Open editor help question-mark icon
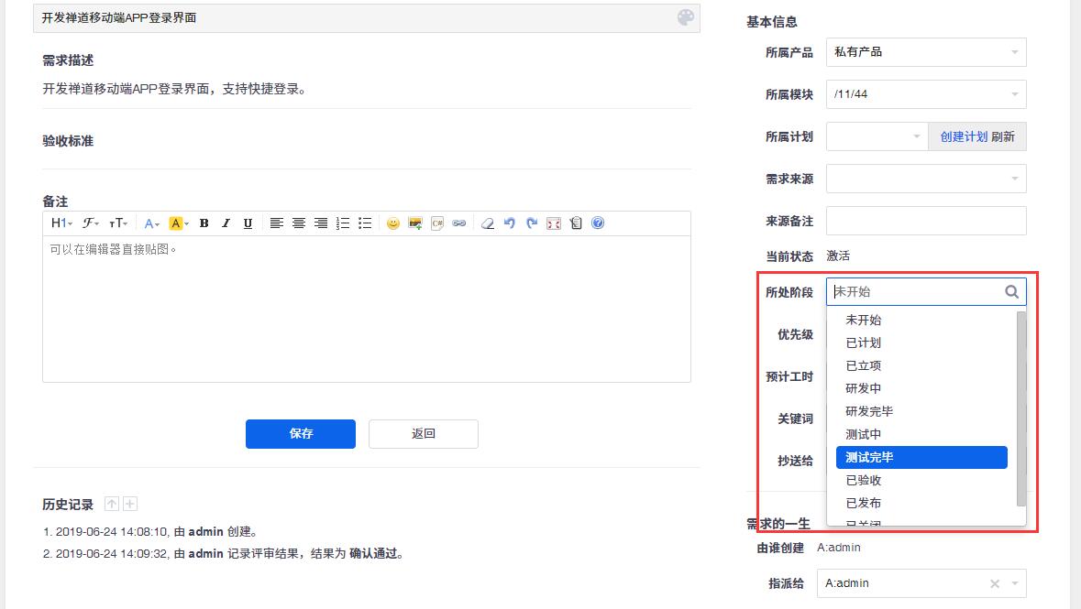Viewport: 1081px width, 609px height. [598, 223]
